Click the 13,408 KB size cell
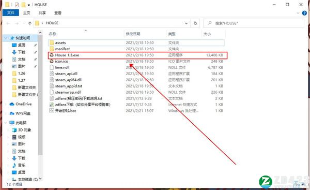Viewport: 310px width, 190px height. [214, 55]
